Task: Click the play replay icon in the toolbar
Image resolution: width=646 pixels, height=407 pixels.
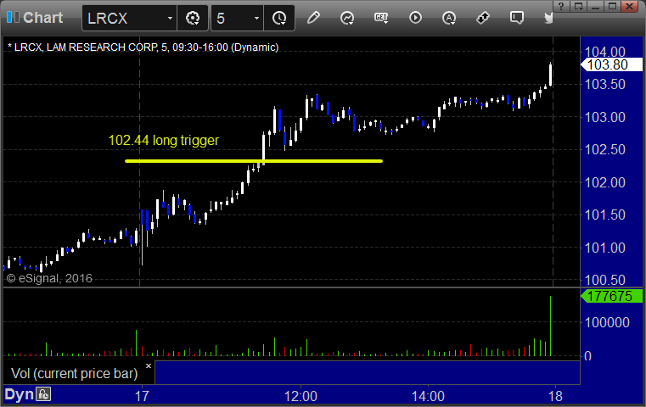Action: (415, 18)
